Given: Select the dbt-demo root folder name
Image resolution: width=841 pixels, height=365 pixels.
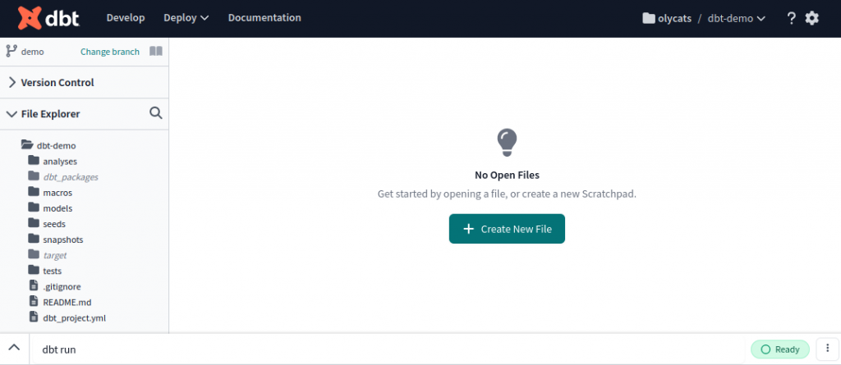Looking at the screenshot, I should 57,145.
